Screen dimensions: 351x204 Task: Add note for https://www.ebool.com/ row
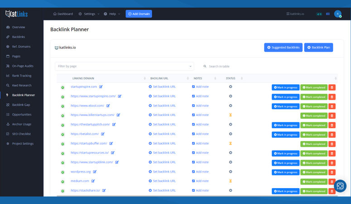pyautogui.click(x=200, y=106)
